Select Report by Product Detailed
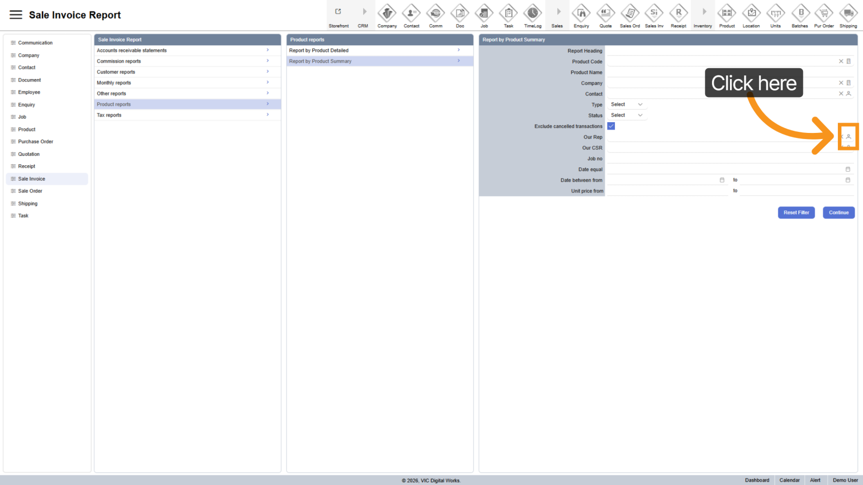This screenshot has width=863, height=485. coord(379,50)
